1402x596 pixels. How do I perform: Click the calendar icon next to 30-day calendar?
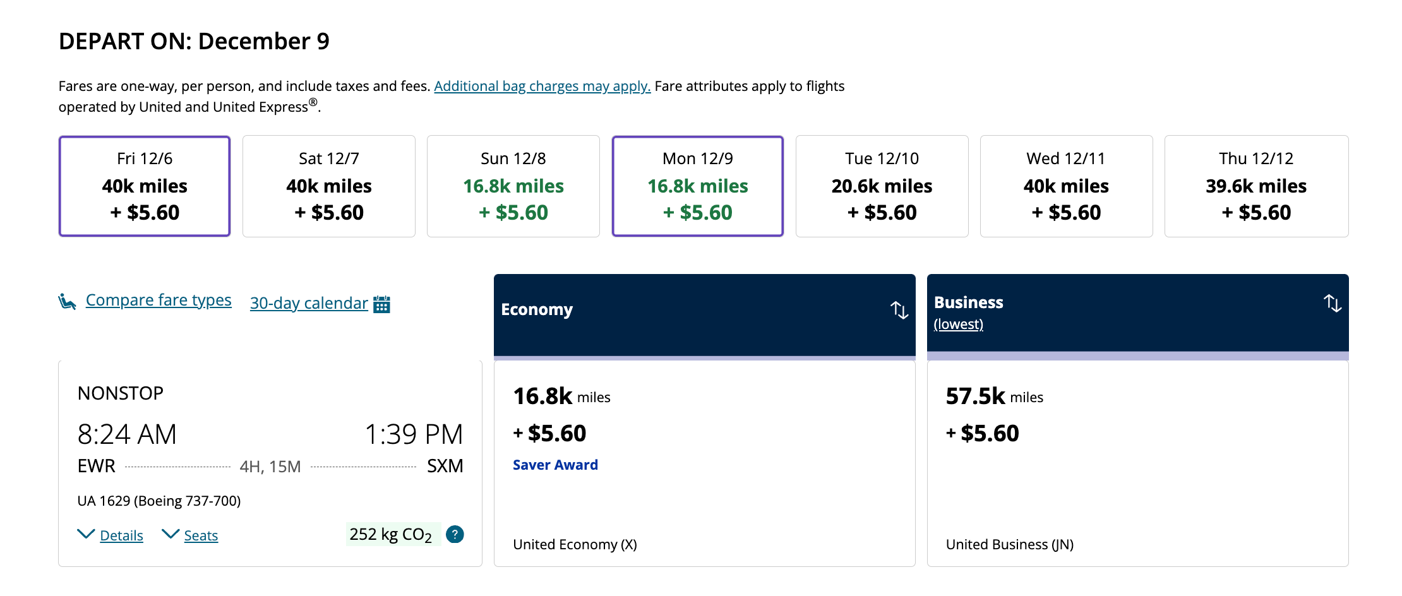(x=381, y=304)
